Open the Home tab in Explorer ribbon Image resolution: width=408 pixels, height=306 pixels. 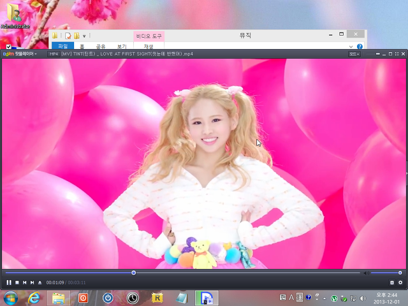(x=82, y=47)
